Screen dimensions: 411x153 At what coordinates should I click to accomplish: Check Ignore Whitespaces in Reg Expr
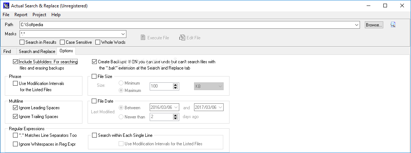(15, 144)
